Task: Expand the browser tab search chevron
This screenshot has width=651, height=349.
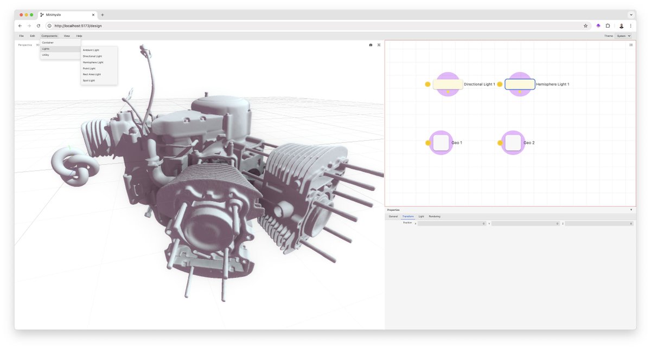Action: [x=631, y=15]
